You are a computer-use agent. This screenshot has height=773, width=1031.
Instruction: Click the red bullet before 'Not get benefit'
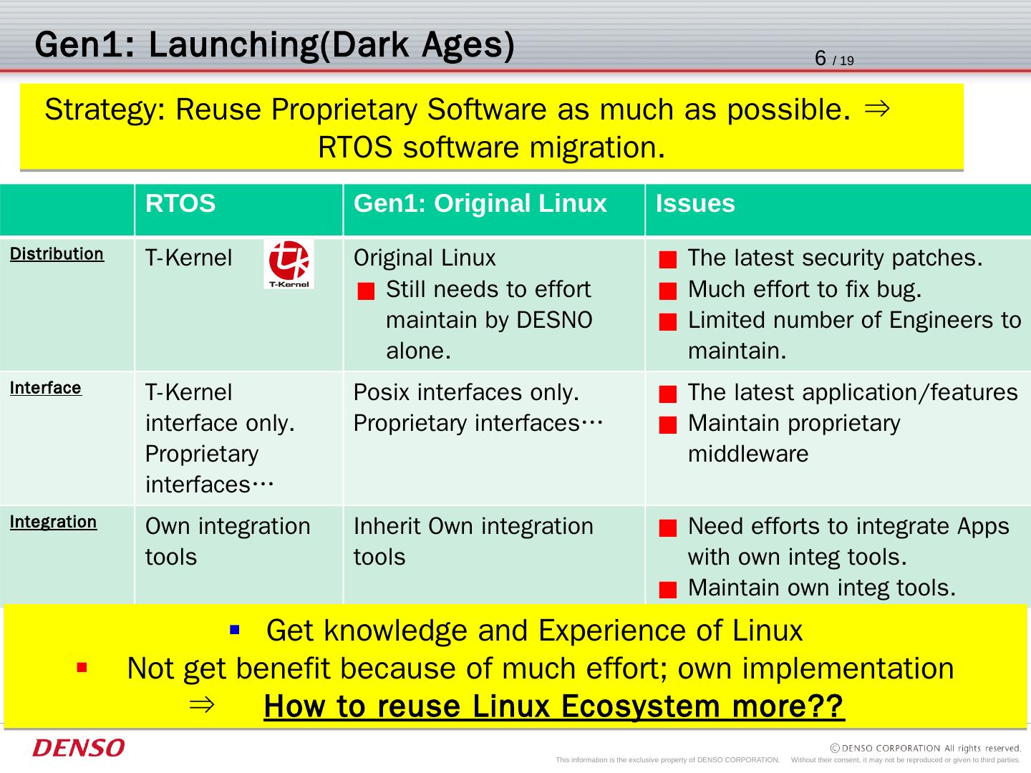click(x=82, y=668)
